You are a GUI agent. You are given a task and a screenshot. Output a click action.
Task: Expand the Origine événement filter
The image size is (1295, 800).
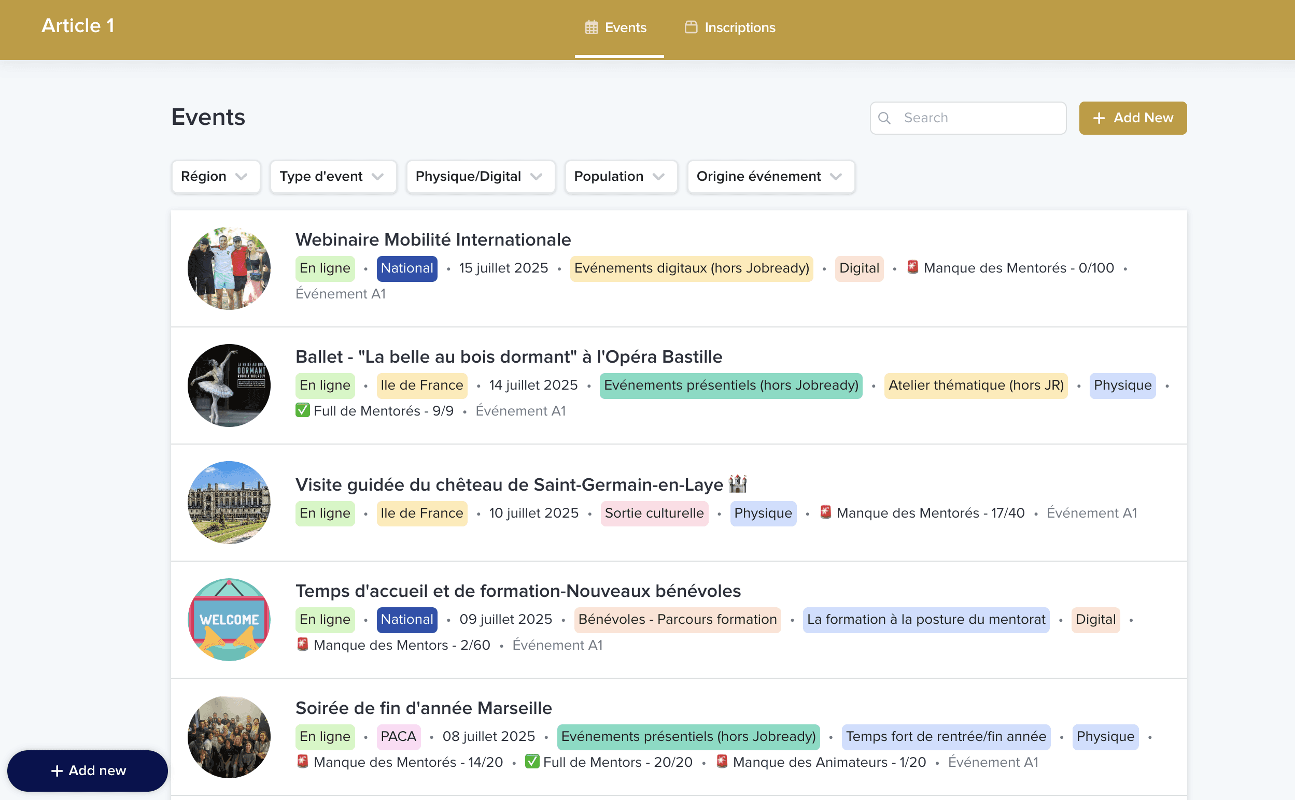point(770,176)
